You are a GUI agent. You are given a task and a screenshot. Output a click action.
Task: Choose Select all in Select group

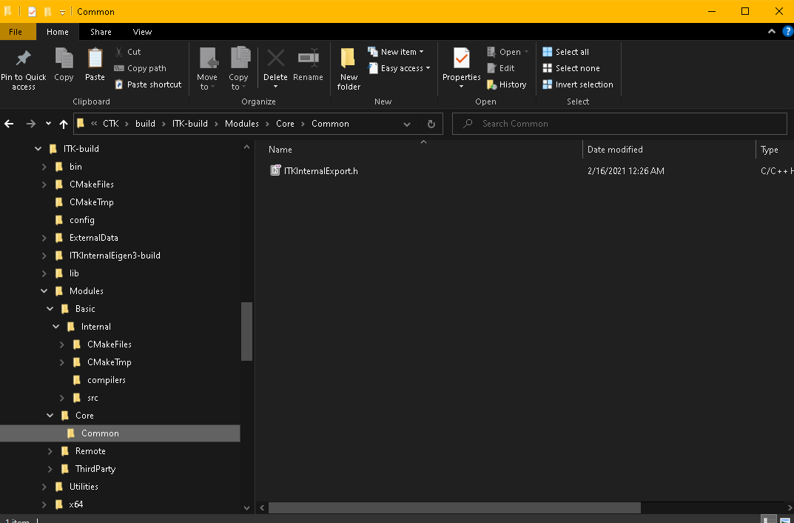565,52
